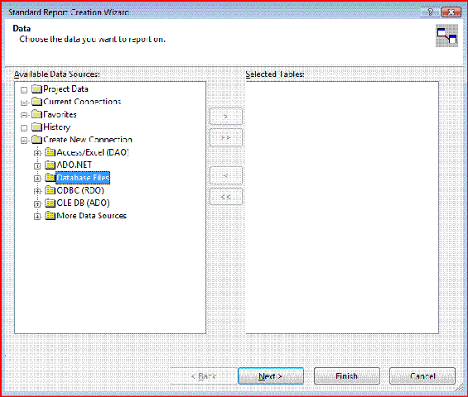Click the Current Connections folder icon
Viewport: 468px width, 397px height.
36,102
